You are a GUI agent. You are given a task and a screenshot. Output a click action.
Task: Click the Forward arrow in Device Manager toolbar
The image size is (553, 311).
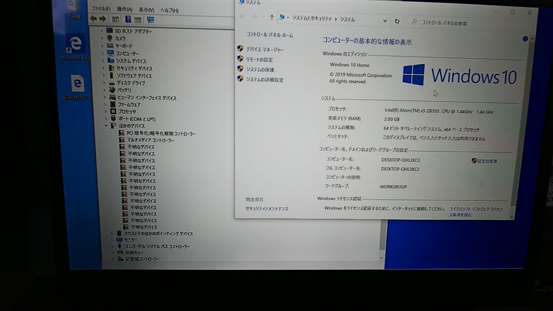pos(103,19)
